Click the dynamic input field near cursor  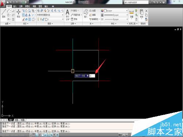pyautogui.click(x=92, y=76)
